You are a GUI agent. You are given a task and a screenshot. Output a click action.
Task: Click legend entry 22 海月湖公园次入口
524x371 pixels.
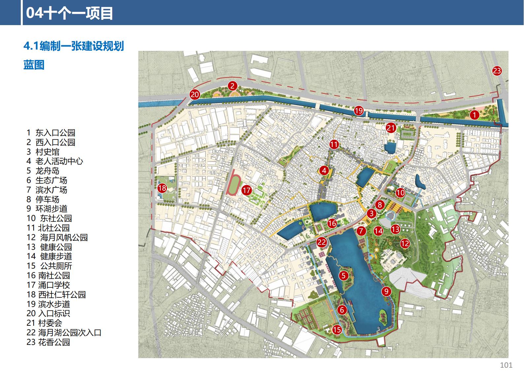point(64,333)
